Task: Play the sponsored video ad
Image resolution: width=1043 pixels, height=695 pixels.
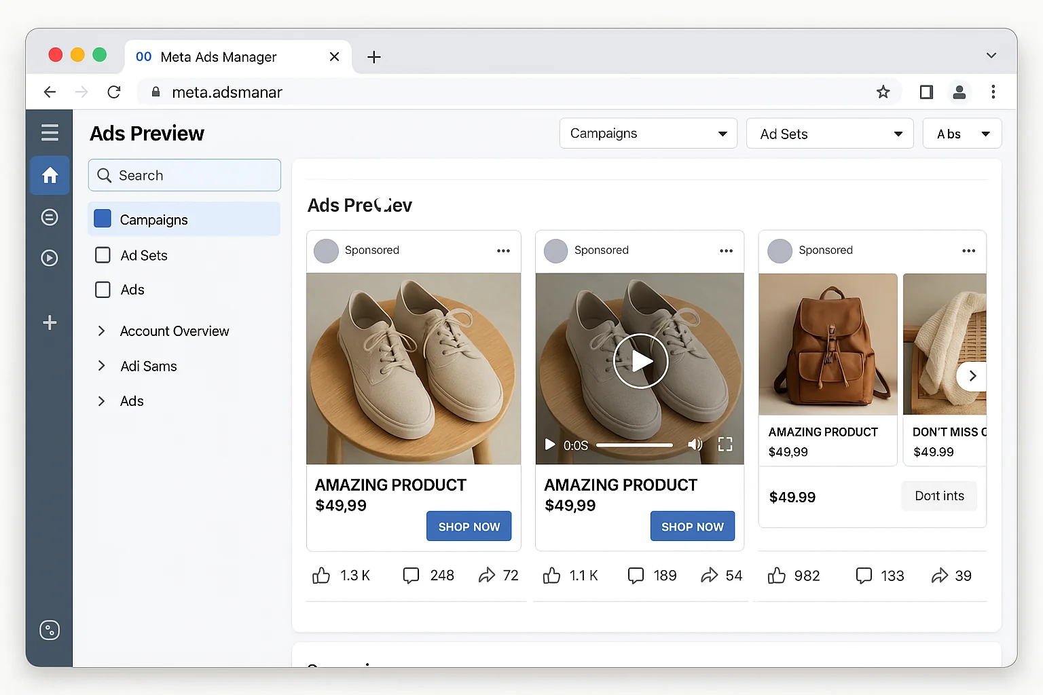Action: [640, 360]
